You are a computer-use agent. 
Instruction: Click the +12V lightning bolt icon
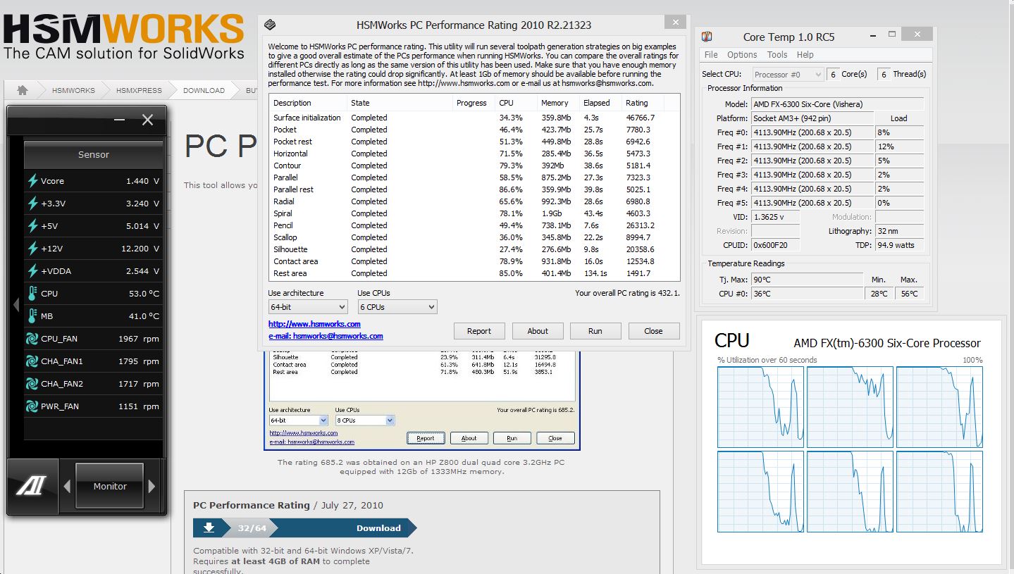32,249
